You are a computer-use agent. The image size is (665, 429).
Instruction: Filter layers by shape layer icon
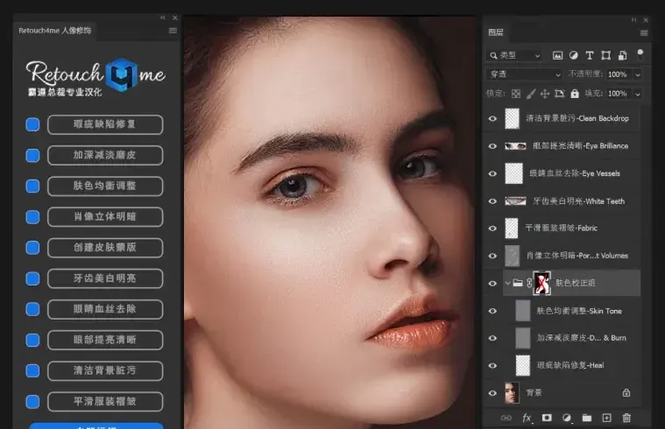pos(605,55)
